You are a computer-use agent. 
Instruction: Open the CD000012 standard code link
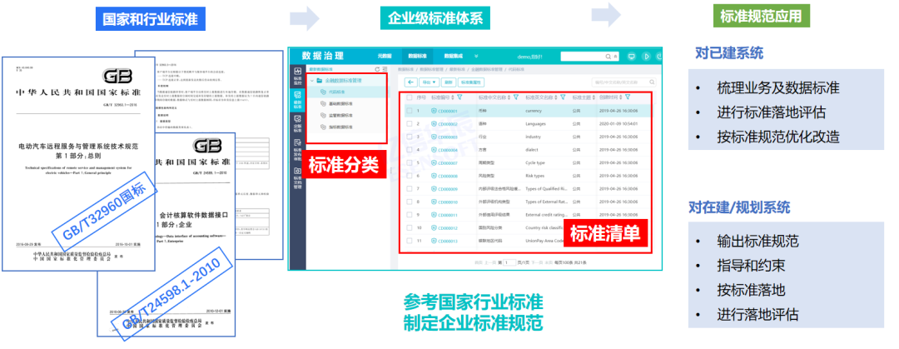(447, 227)
